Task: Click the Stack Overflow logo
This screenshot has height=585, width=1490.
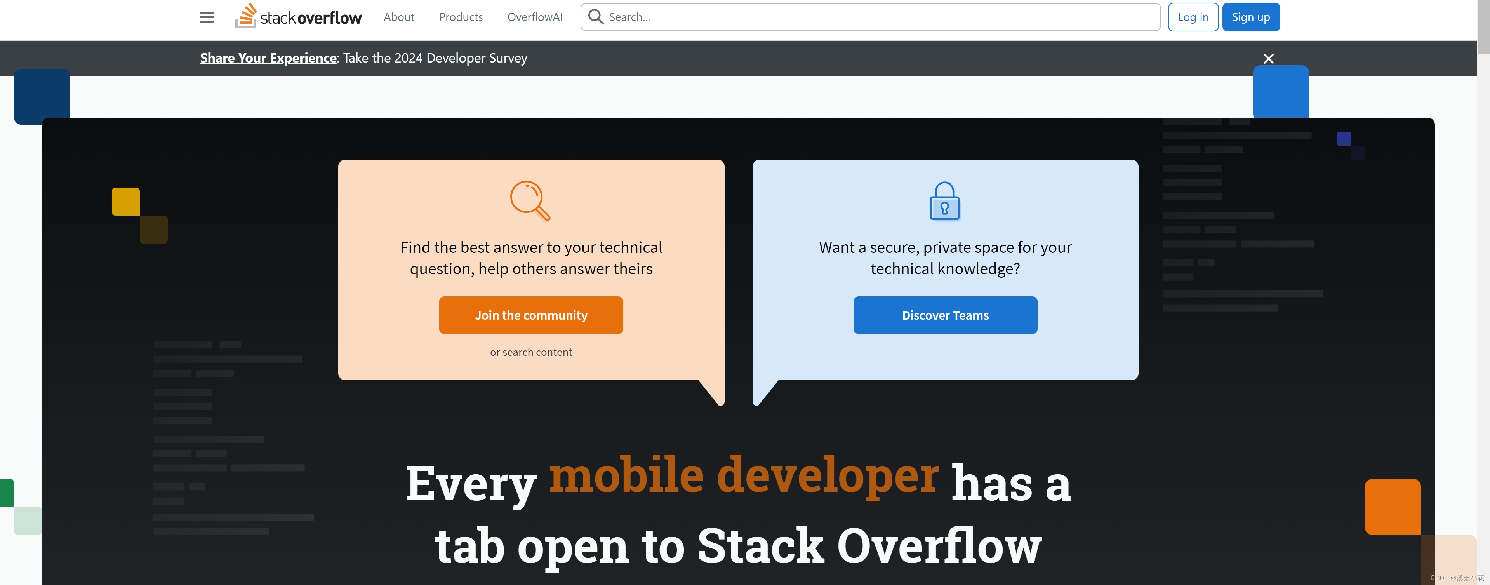Action: pyautogui.click(x=299, y=17)
